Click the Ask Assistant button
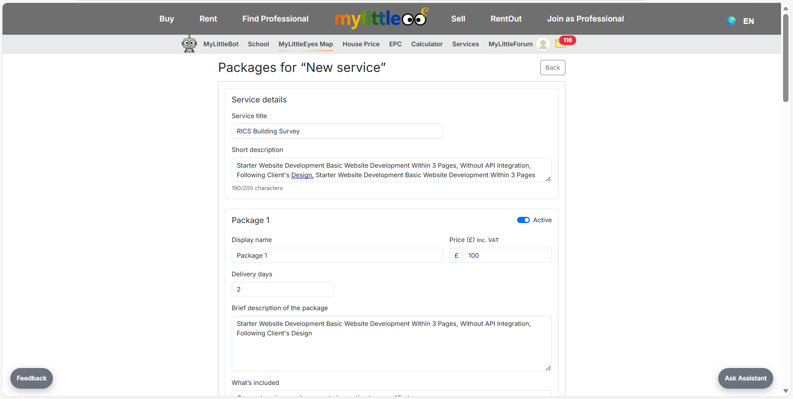Viewport: 793px width, 399px height. coord(745,378)
